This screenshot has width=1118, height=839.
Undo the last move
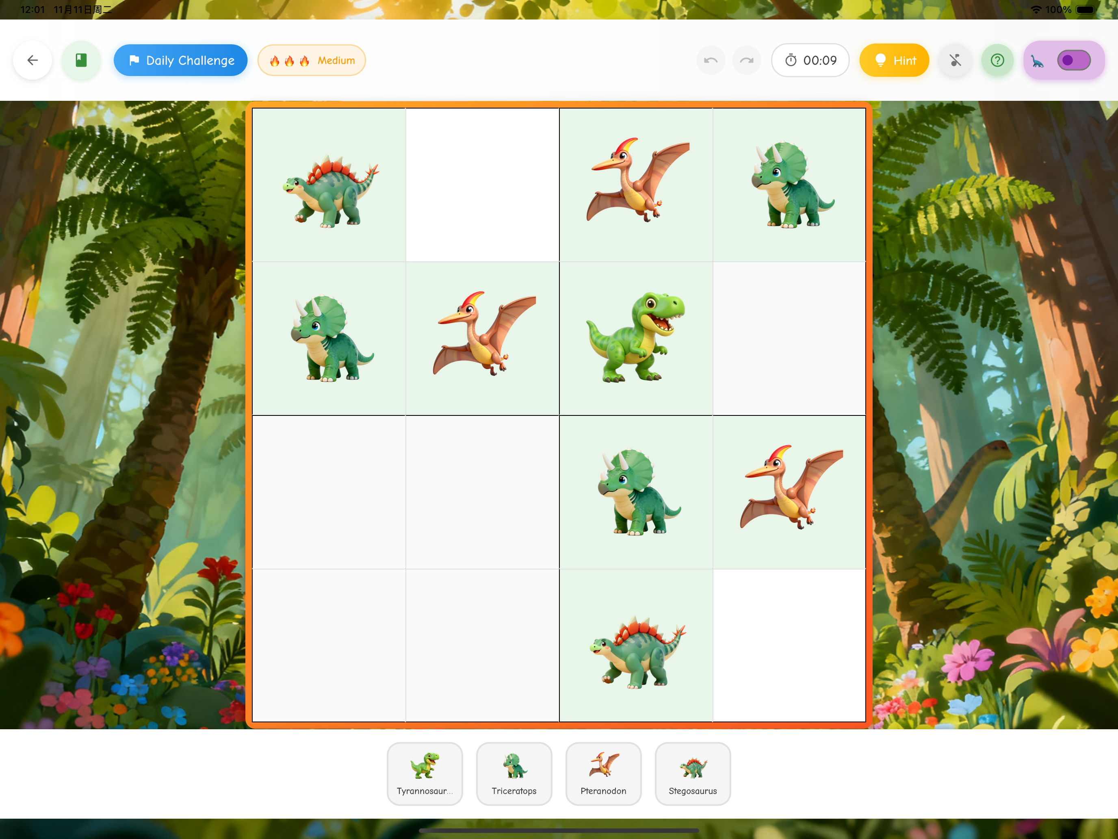point(711,60)
